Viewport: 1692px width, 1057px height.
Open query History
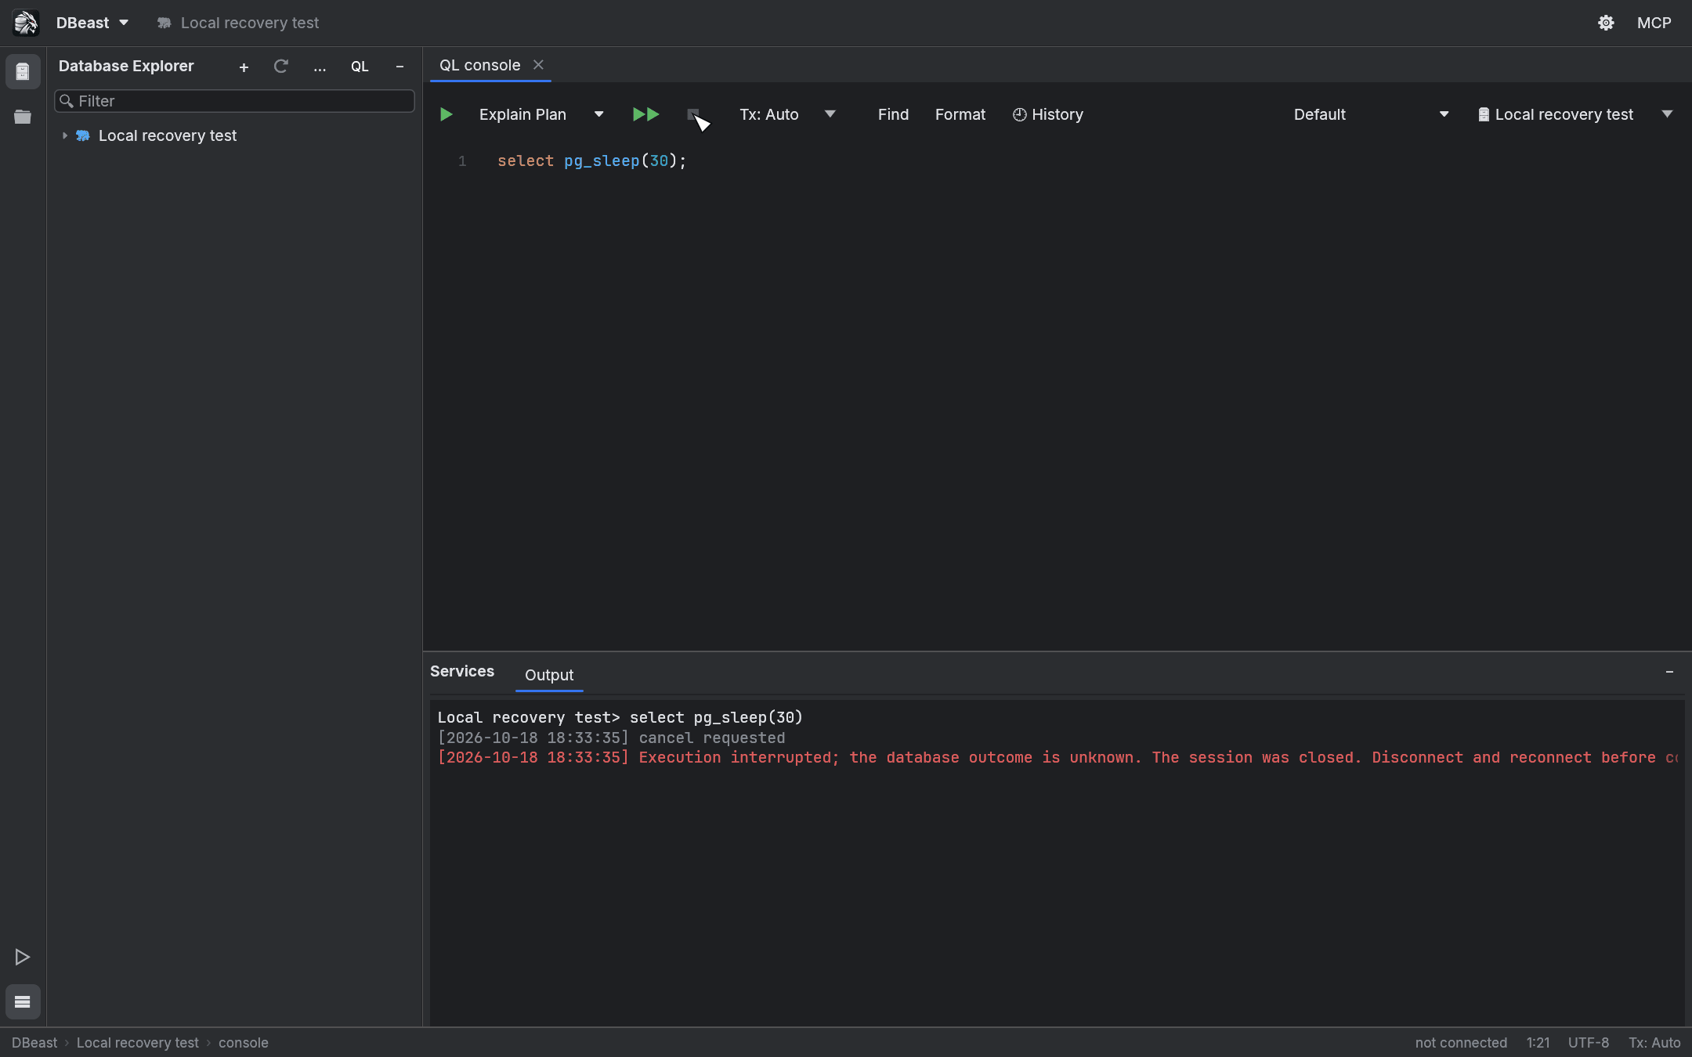point(1047,114)
